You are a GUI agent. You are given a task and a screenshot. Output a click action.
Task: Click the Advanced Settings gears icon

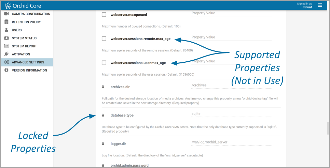coord(6,62)
